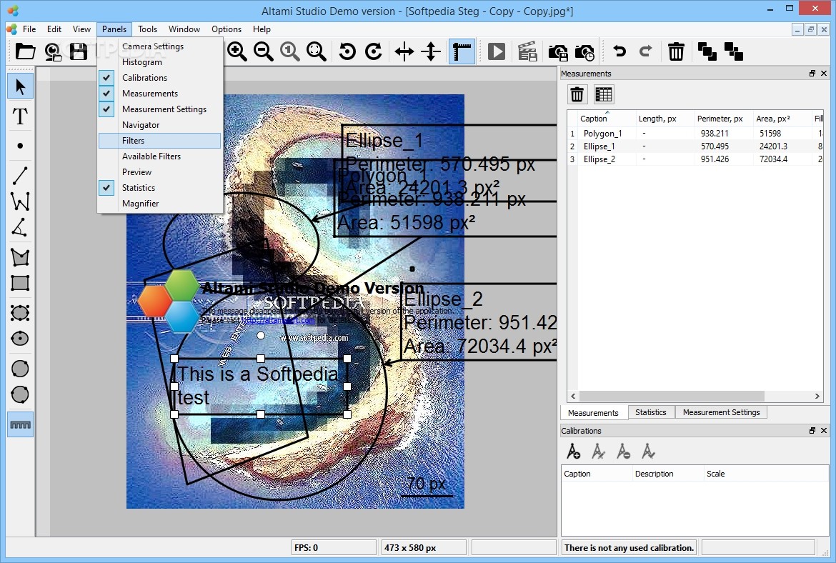Rotate image counterclockwise
836x563 pixels.
point(347,51)
